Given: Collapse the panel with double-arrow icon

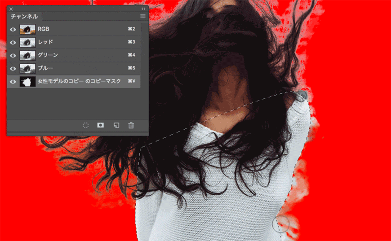Looking at the screenshot, I should click(143, 9).
